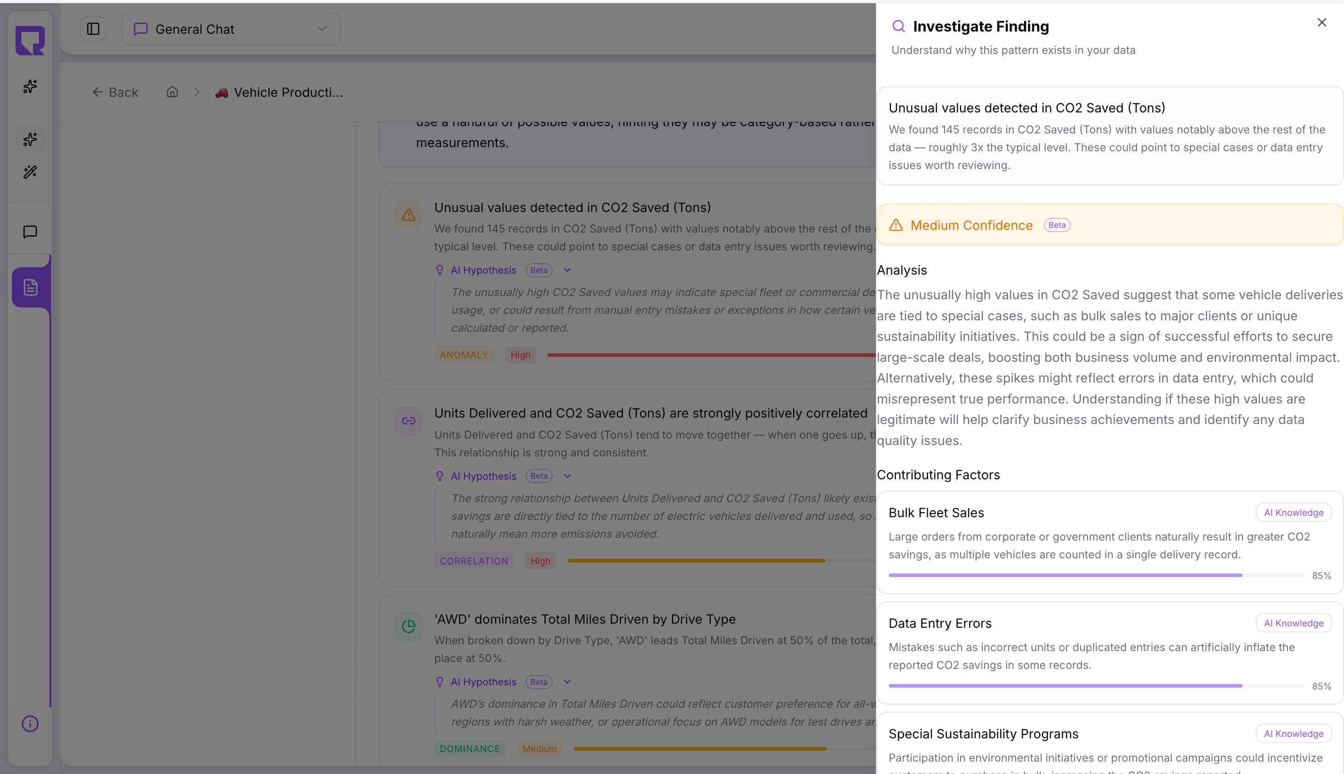
Task: Click the highlighted sparkles icon in sidebar
Action: pos(30,139)
